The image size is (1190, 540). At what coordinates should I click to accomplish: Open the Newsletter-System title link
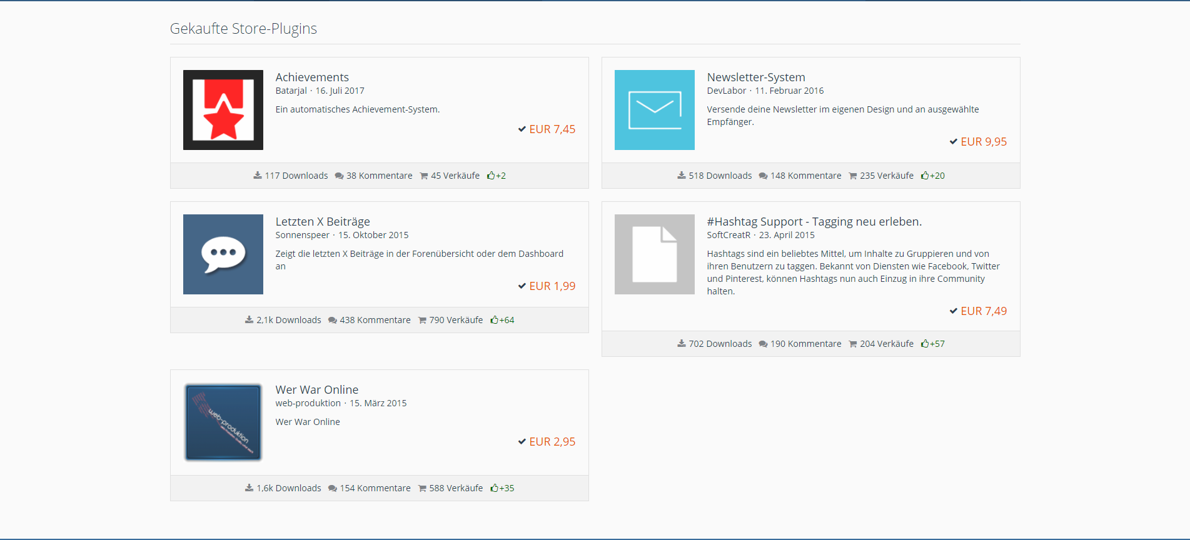755,77
